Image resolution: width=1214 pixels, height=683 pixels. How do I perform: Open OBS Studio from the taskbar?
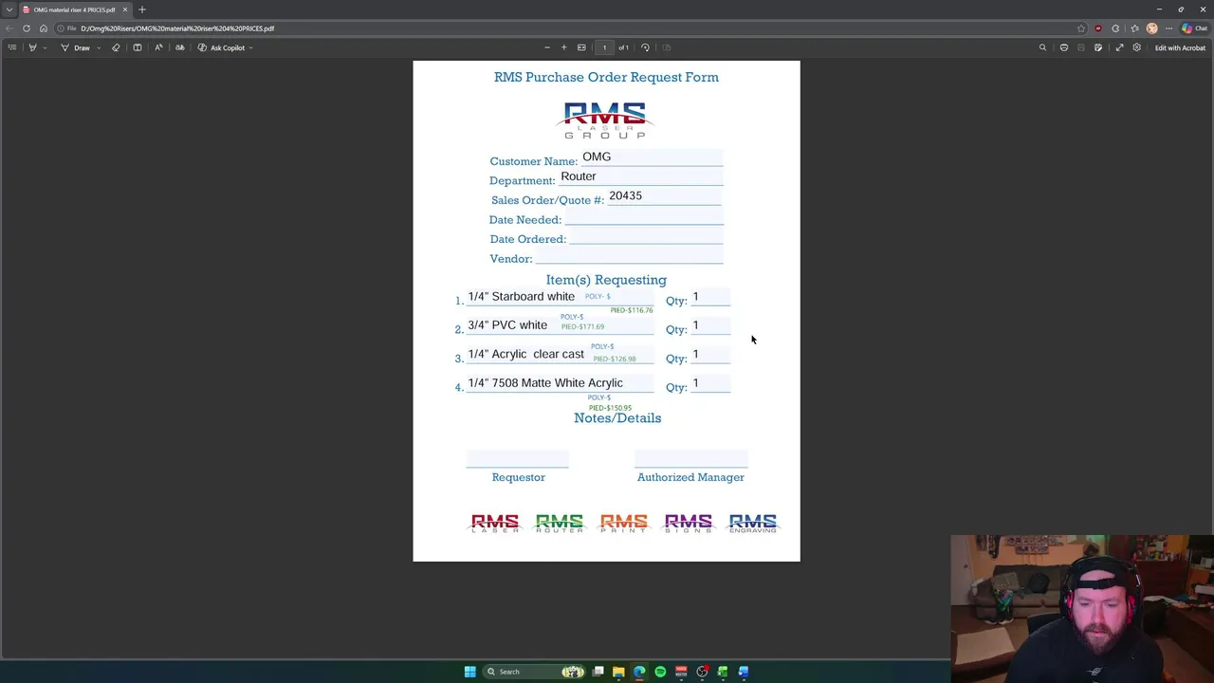(702, 672)
